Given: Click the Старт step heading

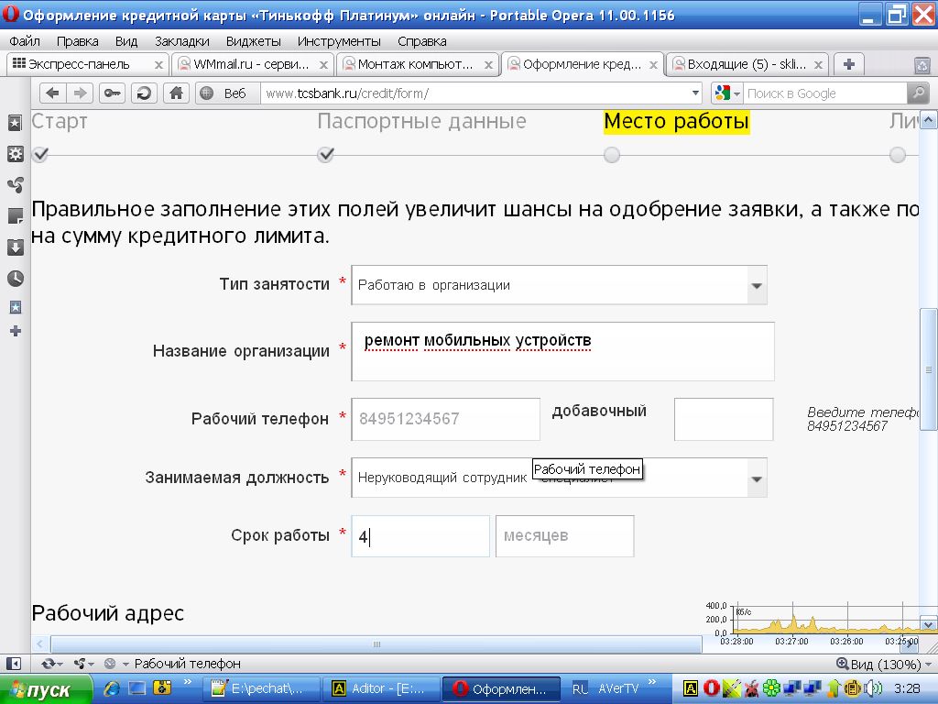Looking at the screenshot, I should point(60,122).
